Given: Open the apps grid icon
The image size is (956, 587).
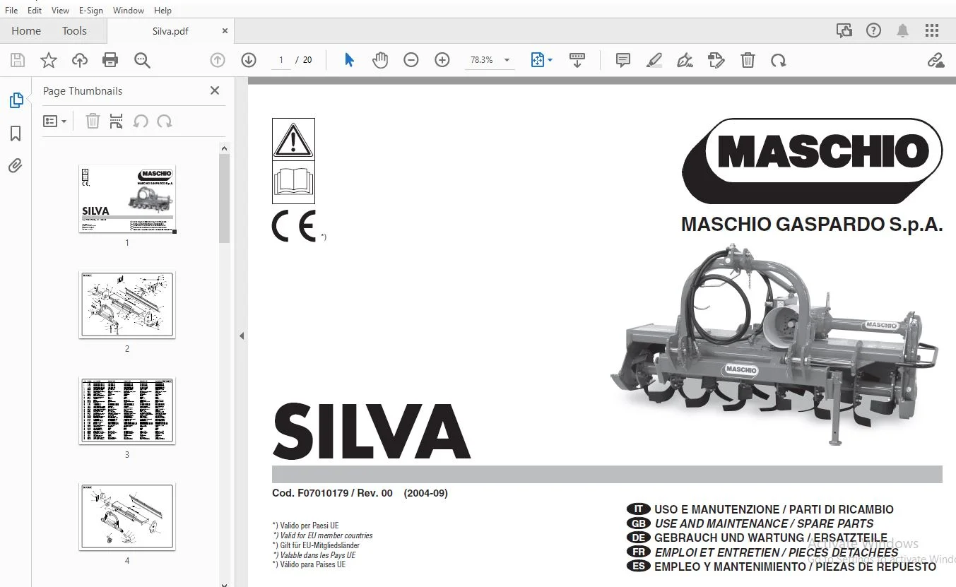Looking at the screenshot, I should pyautogui.click(x=932, y=30).
